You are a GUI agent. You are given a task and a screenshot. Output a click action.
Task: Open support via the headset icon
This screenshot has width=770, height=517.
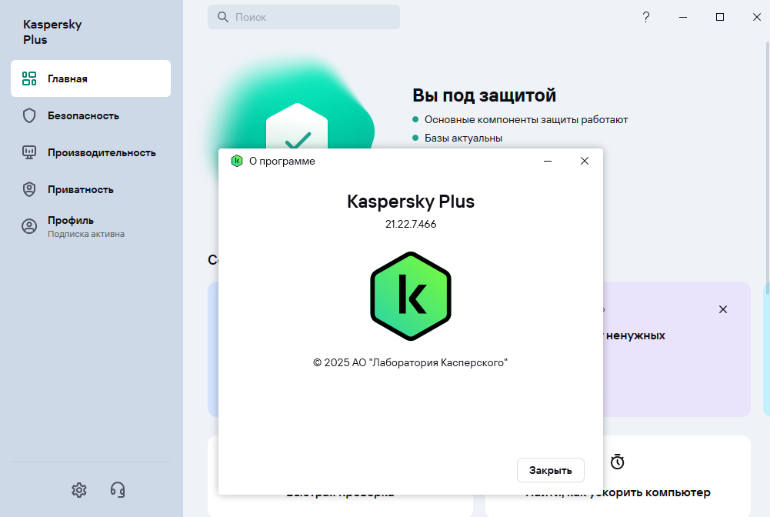pyautogui.click(x=118, y=489)
